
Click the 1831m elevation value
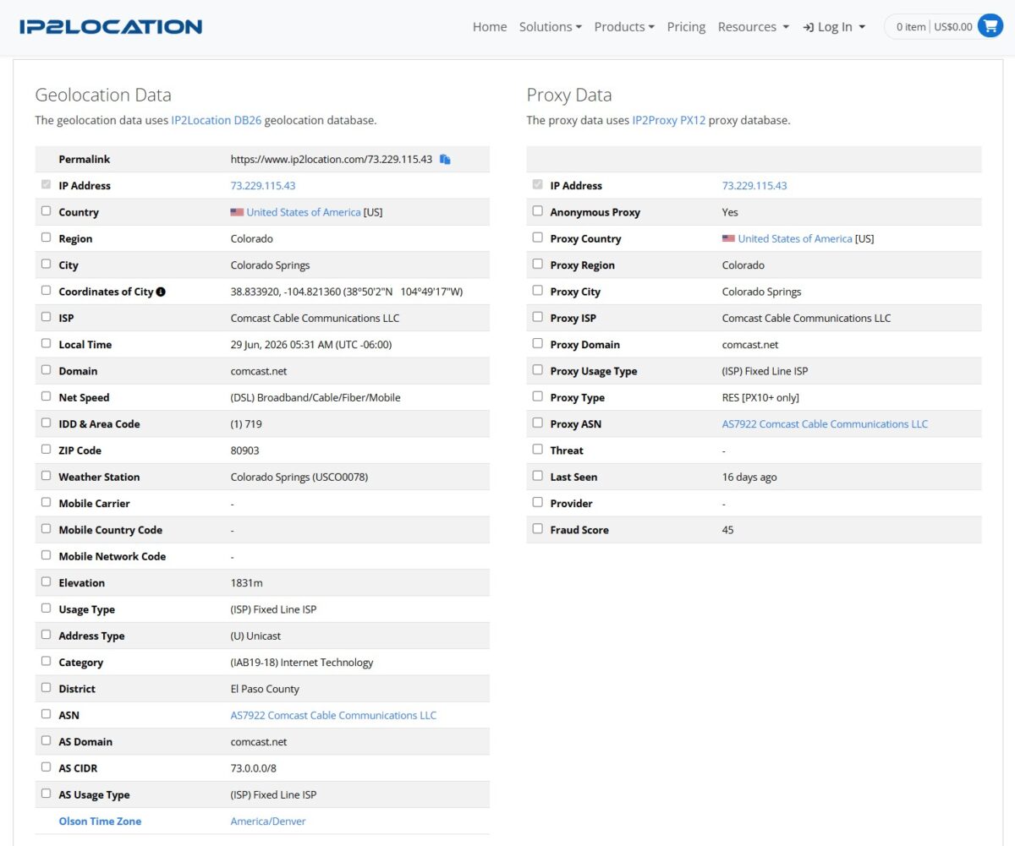click(244, 583)
